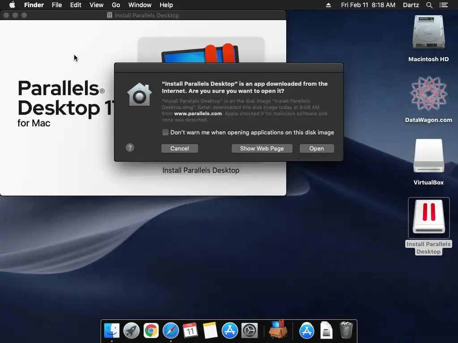Viewport: 458px width, 343px height.
Task: Open the Window menu
Action: tap(140, 5)
